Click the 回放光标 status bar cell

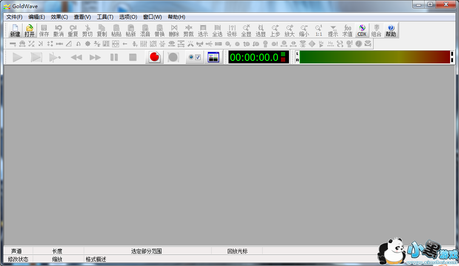click(x=238, y=251)
